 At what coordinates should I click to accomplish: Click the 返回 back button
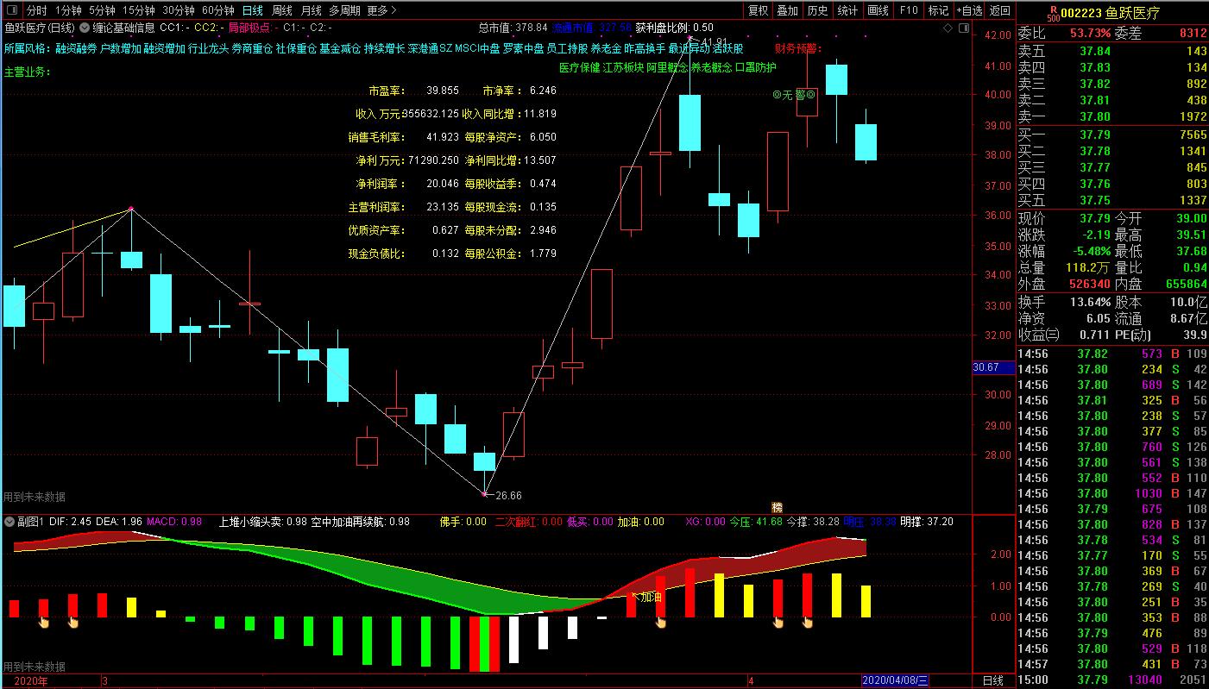click(x=999, y=10)
